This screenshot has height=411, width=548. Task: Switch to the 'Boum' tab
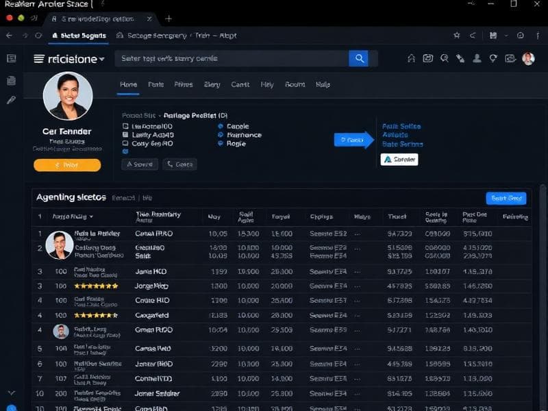295,84
